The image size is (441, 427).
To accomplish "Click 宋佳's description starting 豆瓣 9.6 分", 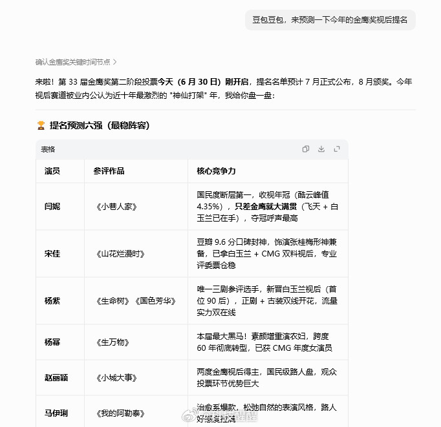I will point(266,254).
